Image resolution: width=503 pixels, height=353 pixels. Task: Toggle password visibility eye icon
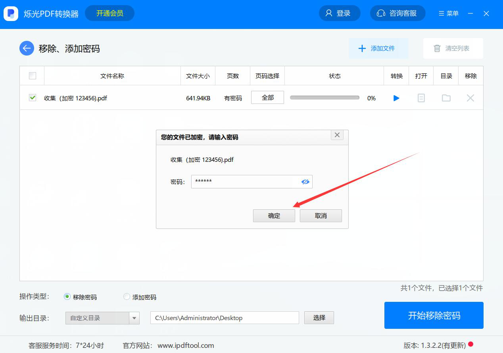pos(305,182)
